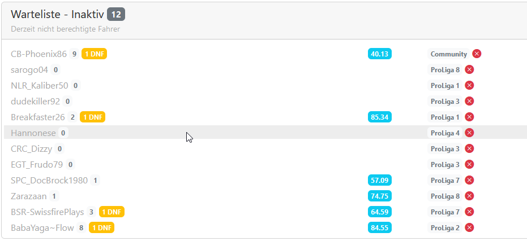
Task: Click the waitlist count badge 12
Action: coord(115,15)
